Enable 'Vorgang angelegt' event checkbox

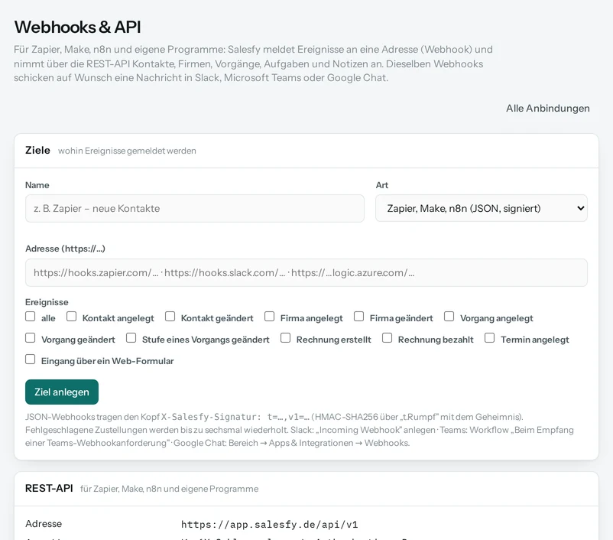coord(449,316)
